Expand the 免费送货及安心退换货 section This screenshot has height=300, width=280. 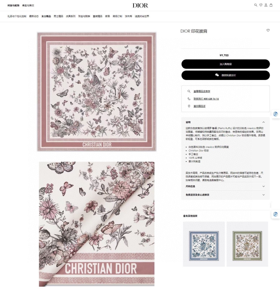[225, 195]
